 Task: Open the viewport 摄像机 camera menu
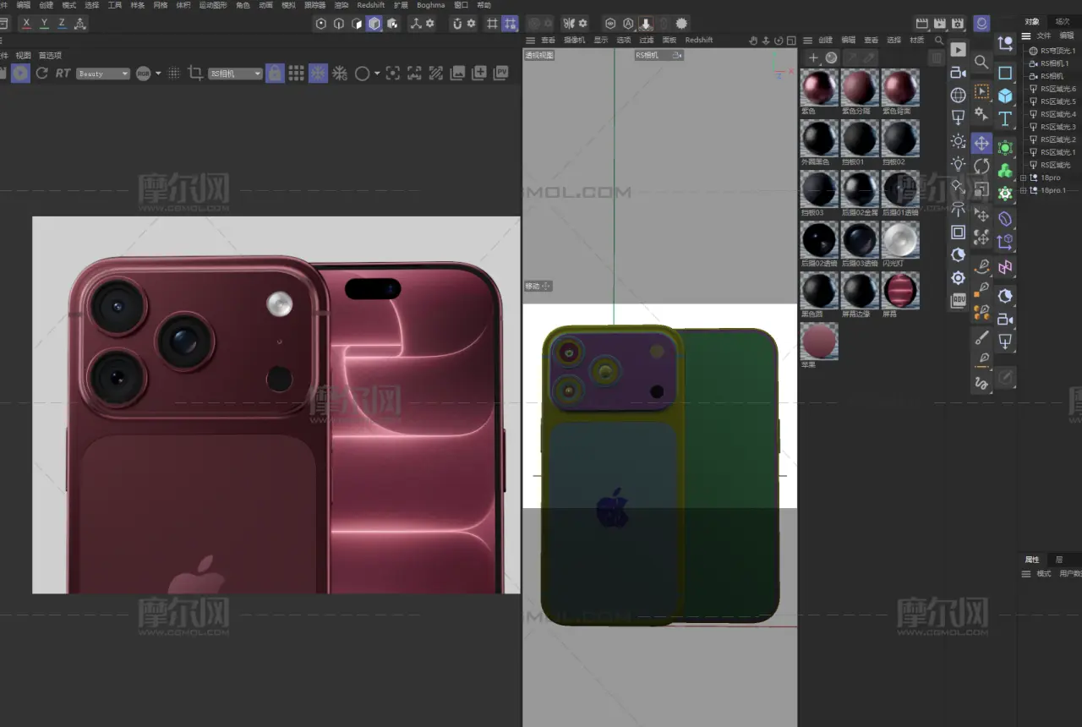[x=574, y=40]
